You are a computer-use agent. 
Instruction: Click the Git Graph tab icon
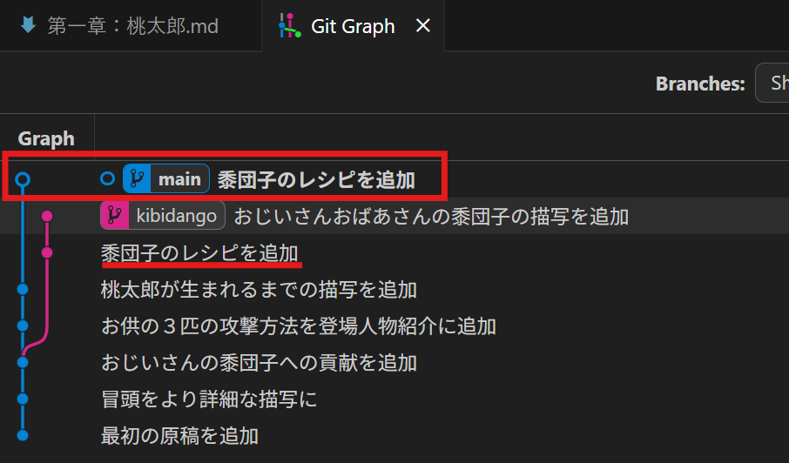(290, 25)
